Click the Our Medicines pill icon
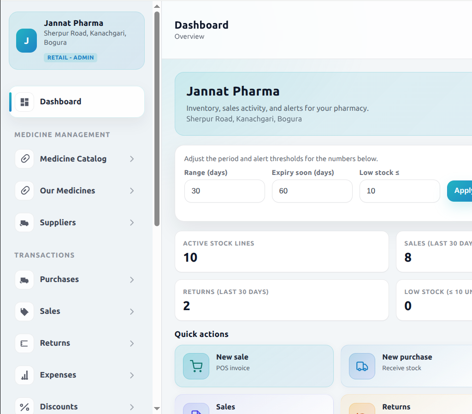472x414 pixels. coord(24,191)
